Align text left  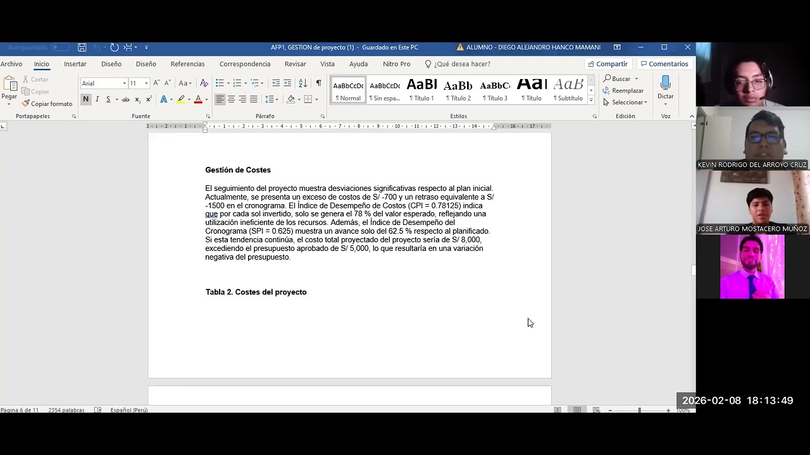(220, 99)
